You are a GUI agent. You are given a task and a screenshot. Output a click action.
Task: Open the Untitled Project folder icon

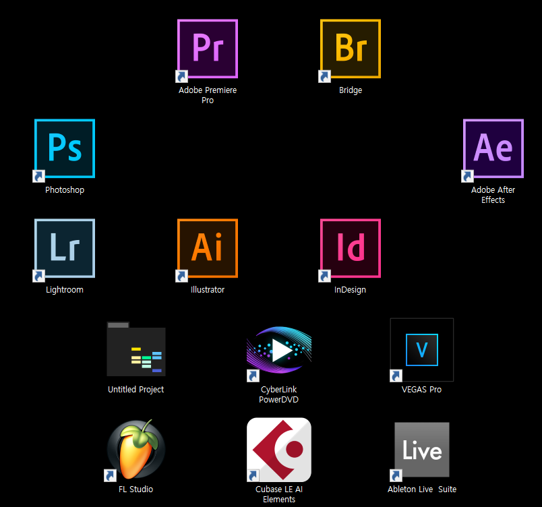click(136, 349)
